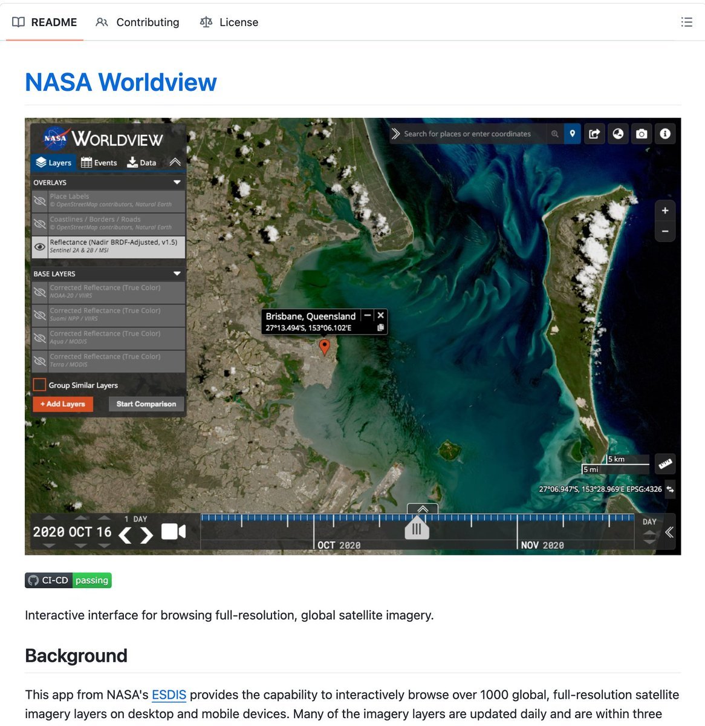Collapse the sidebar with double up chevron
Viewport: 705px width, 726px height.
point(175,162)
